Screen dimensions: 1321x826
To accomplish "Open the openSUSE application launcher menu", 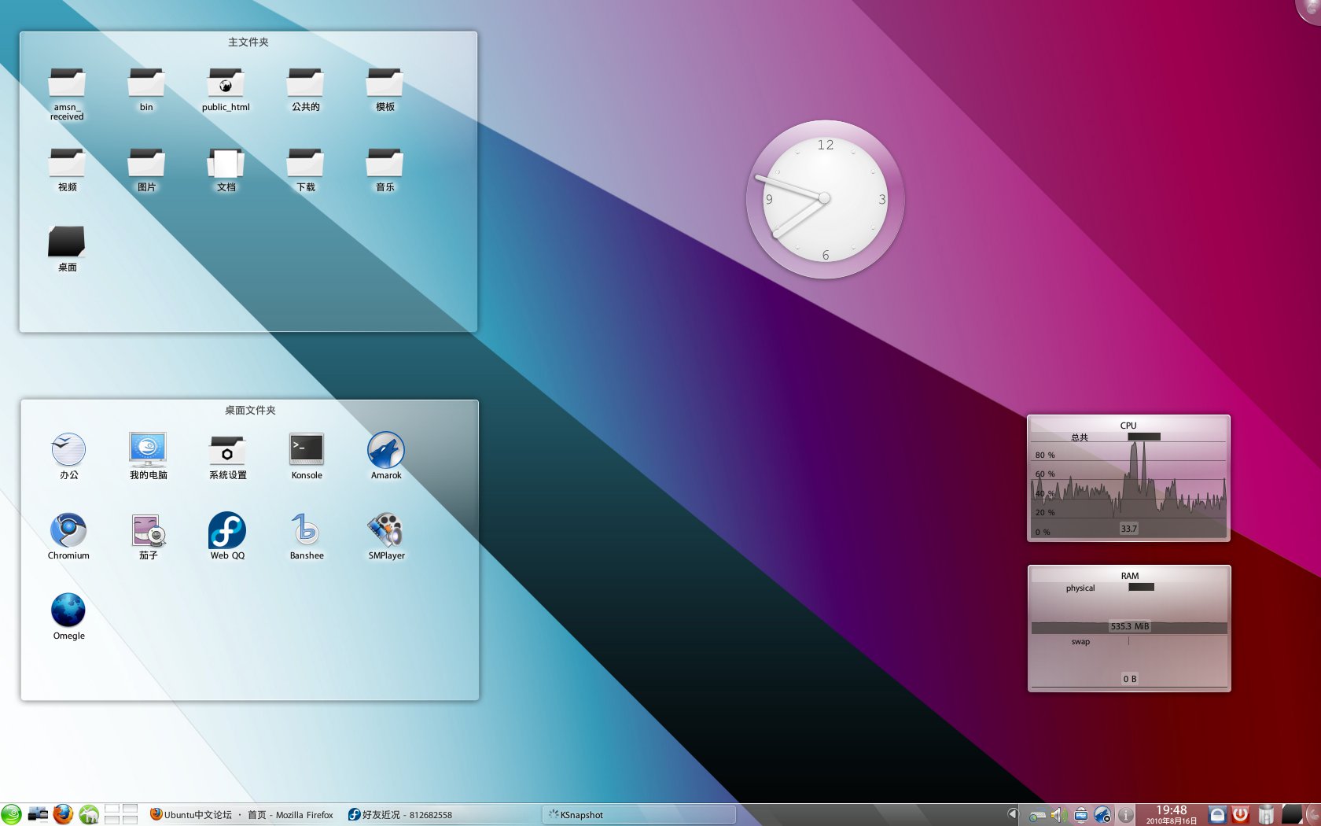I will (12, 814).
